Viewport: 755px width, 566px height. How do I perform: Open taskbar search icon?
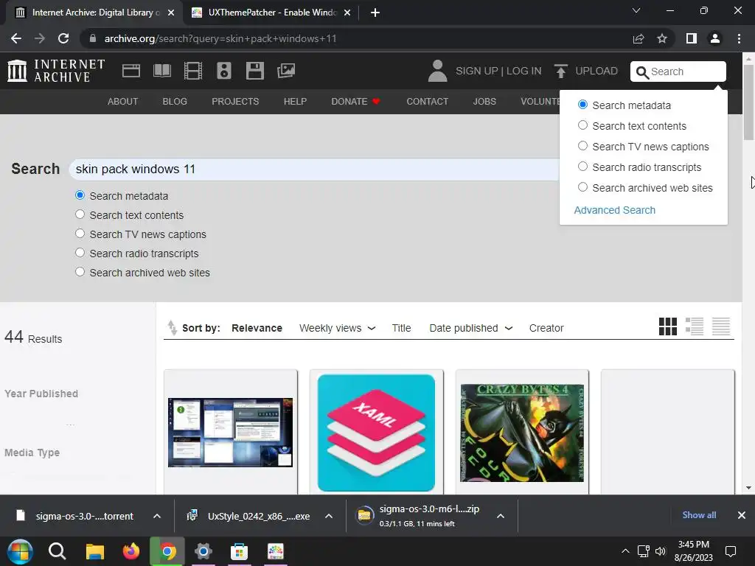point(57,551)
